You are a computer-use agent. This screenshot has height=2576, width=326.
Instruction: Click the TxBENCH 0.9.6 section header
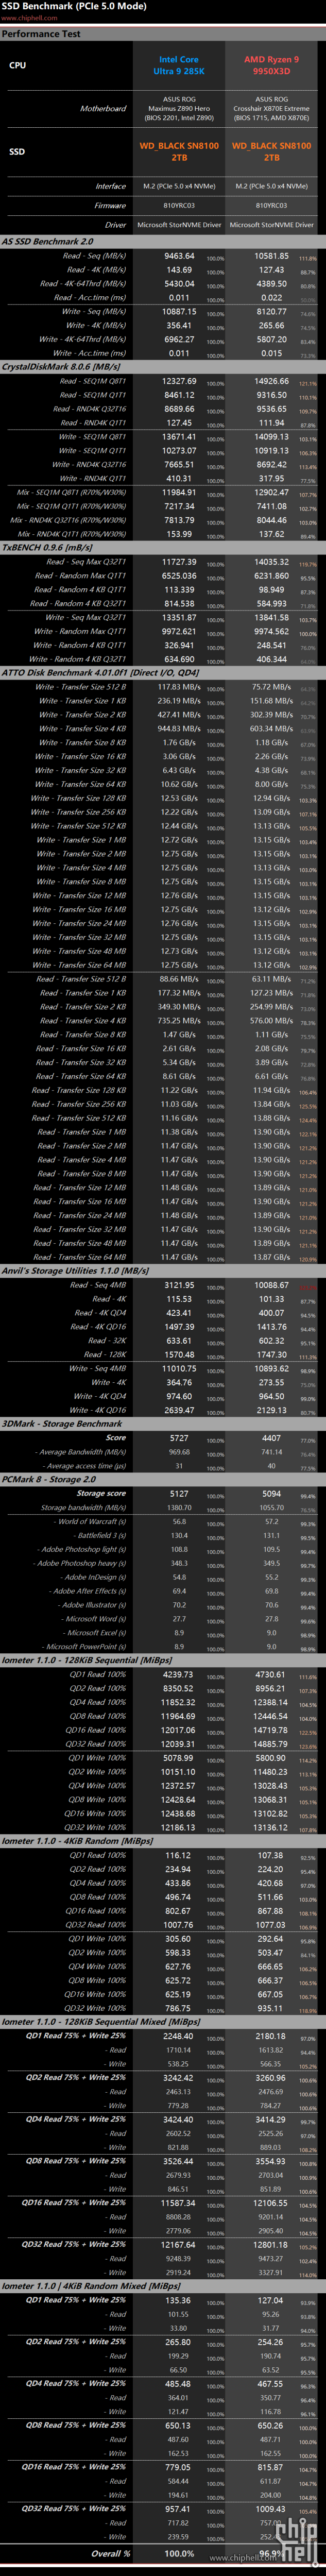pos(47,548)
